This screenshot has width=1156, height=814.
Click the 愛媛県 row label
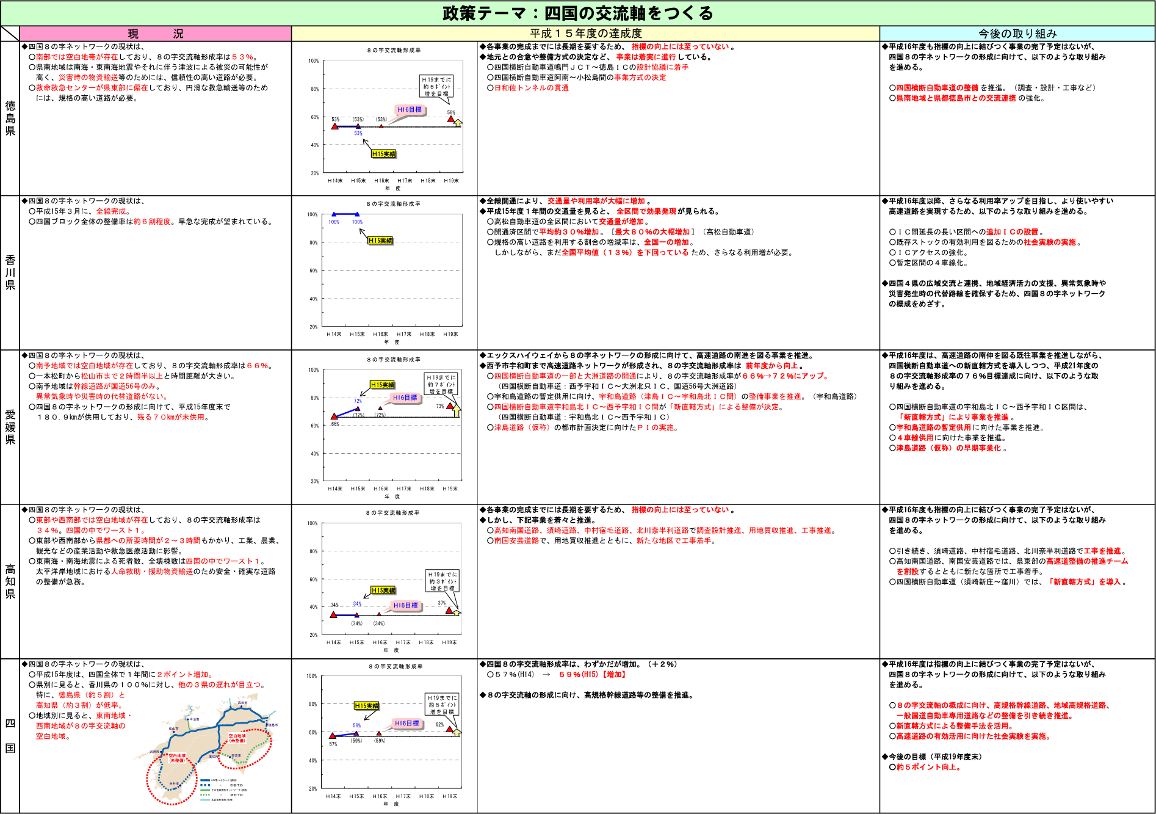(x=10, y=427)
